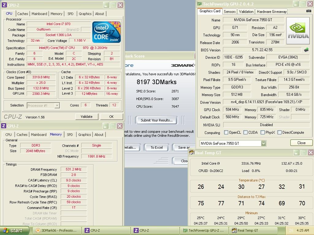
Task: Click the BIOS save chip icon in GPU-Z
Action: [x=306, y=50]
